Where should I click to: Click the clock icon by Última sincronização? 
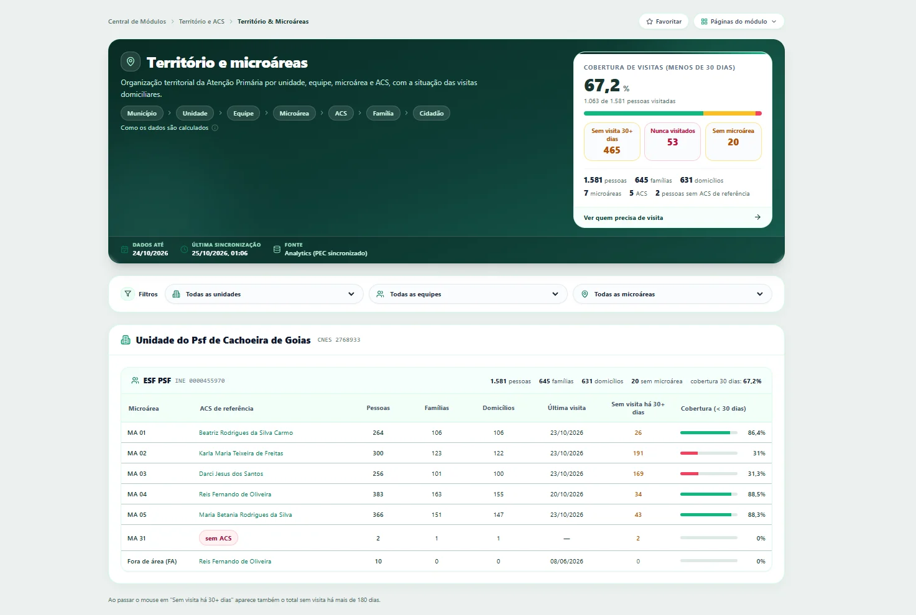184,249
